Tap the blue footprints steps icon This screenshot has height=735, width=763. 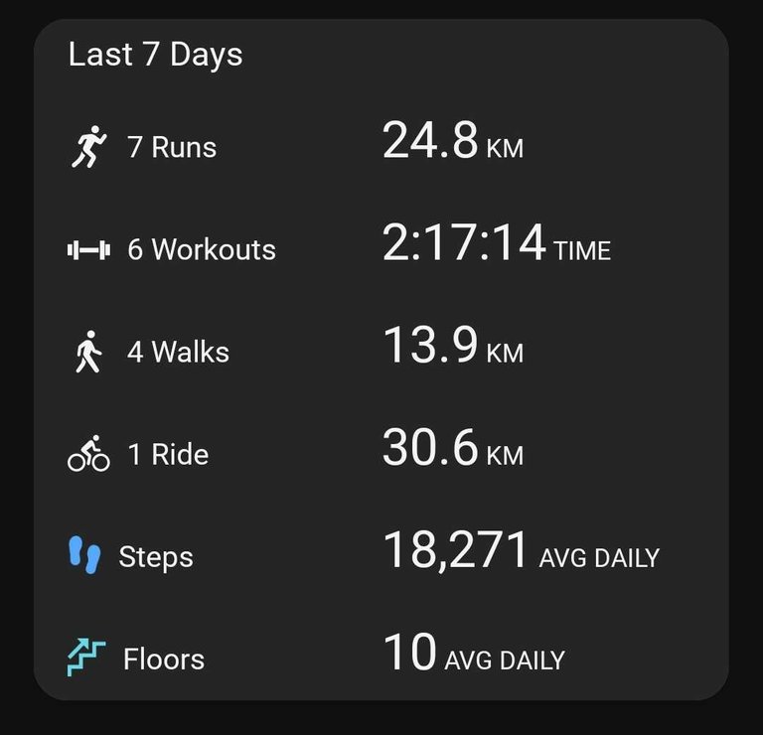click(x=84, y=555)
